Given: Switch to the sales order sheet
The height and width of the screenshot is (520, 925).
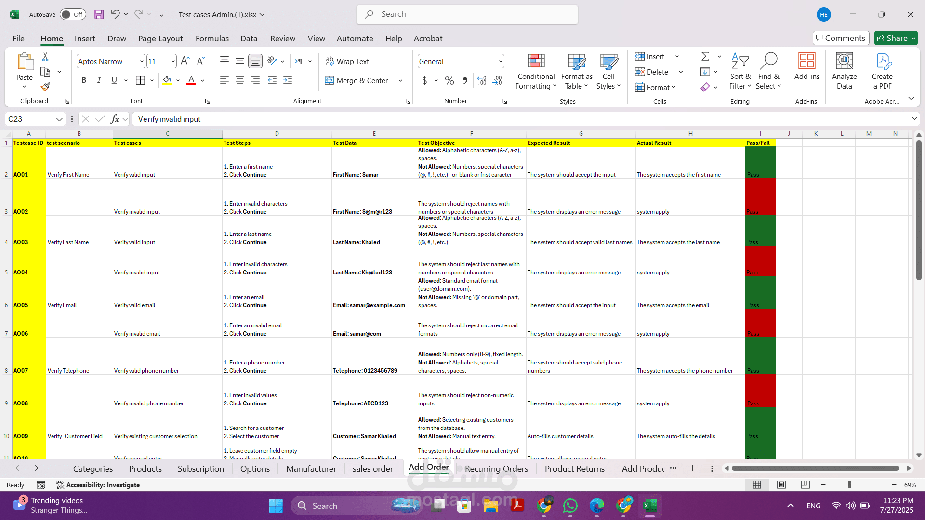Looking at the screenshot, I should (x=372, y=468).
